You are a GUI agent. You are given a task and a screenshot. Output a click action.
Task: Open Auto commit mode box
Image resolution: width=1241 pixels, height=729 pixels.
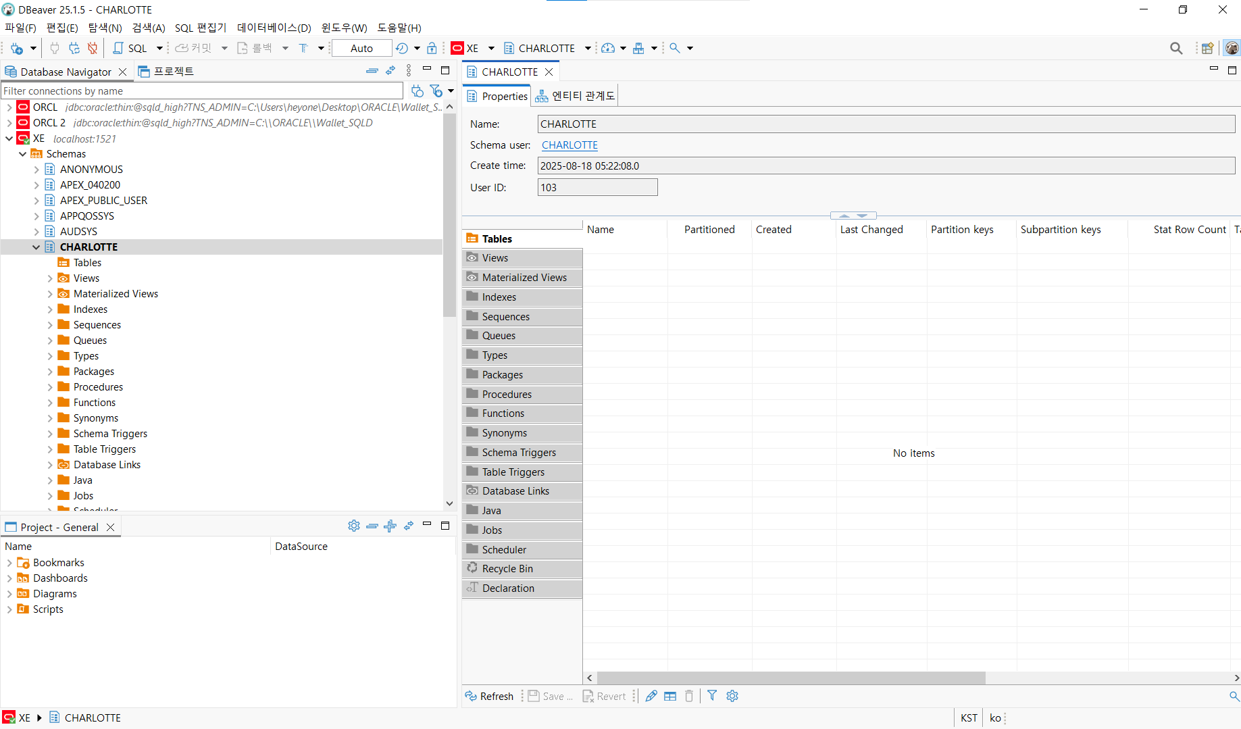coord(361,48)
